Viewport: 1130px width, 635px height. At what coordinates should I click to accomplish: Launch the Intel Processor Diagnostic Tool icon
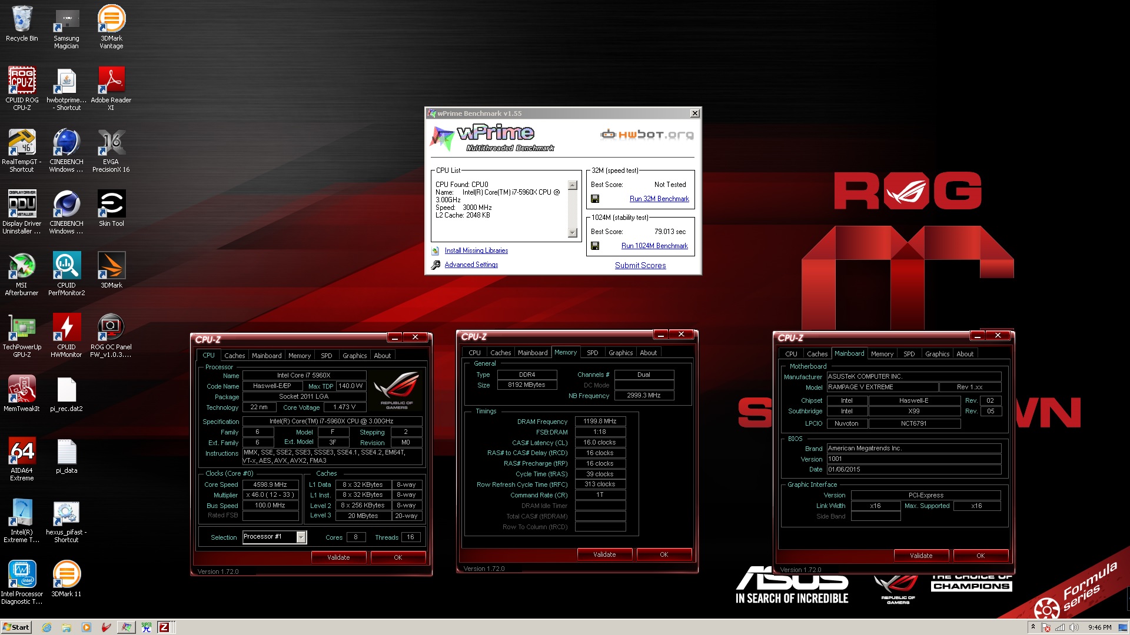pos(22,582)
